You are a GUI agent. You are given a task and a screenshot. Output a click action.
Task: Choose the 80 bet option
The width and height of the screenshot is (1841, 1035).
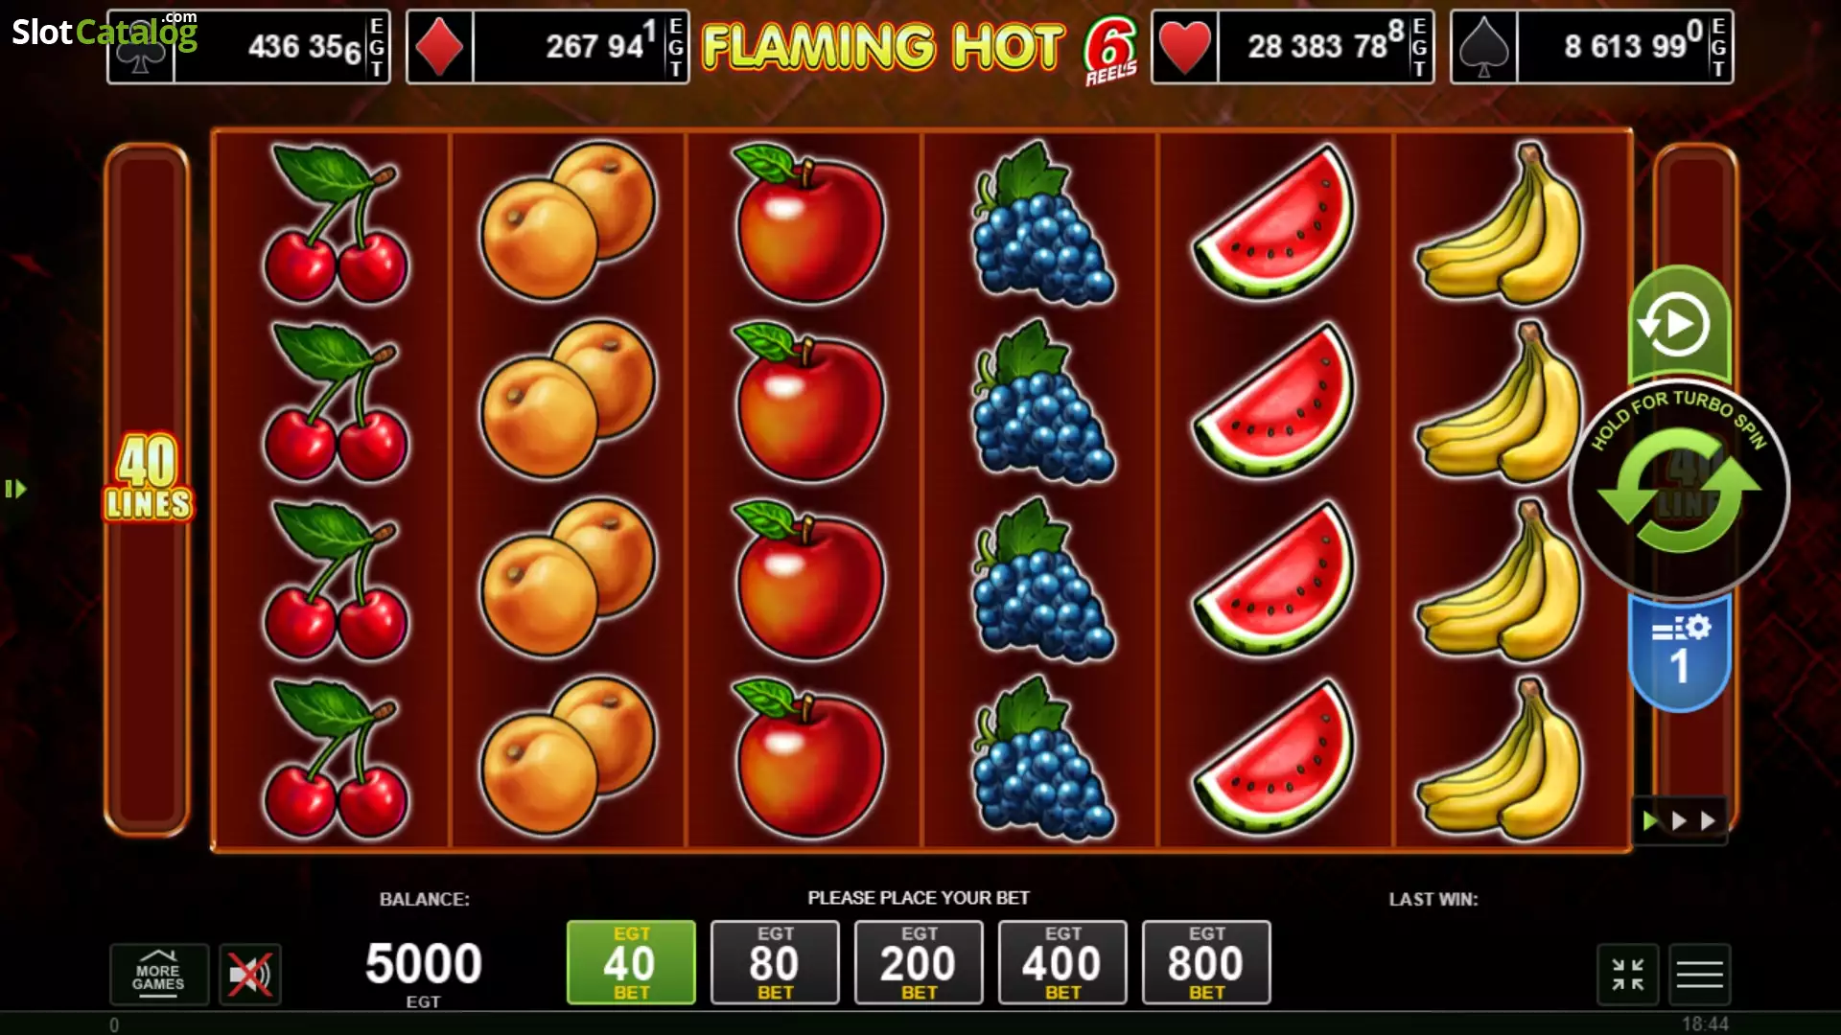[775, 962]
